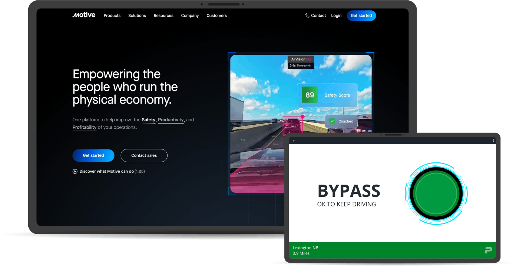This screenshot has height=266, width=513.
Task: Click the 0.4s Time-to-Hit label
Action: (x=301, y=65)
